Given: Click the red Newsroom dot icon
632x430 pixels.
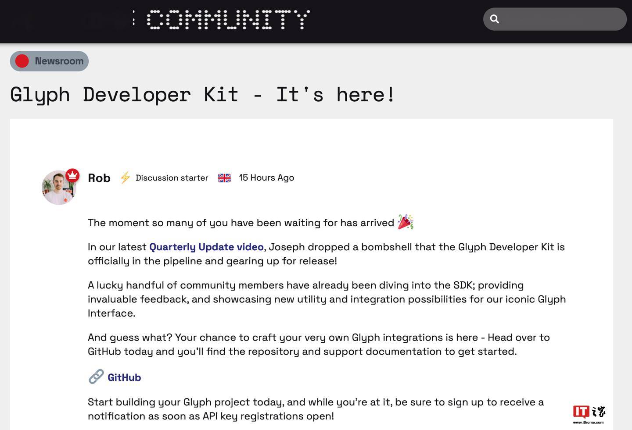Looking at the screenshot, I should pos(22,61).
